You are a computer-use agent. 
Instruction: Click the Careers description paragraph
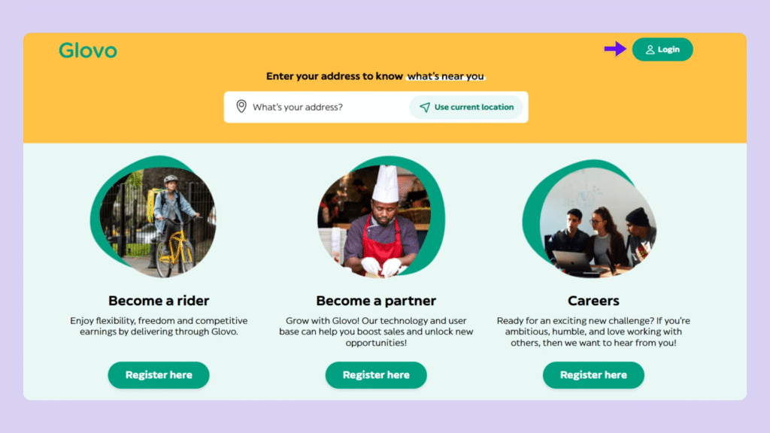[593, 332]
